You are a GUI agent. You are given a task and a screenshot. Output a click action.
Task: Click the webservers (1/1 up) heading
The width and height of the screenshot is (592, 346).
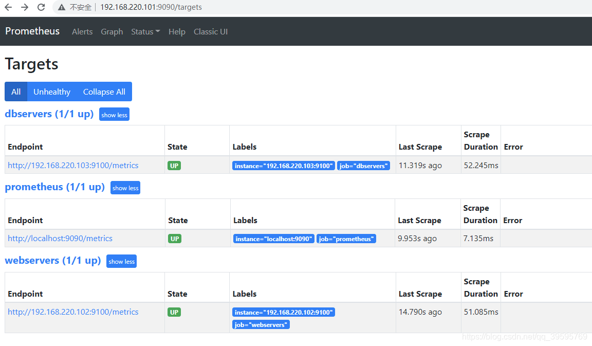pyautogui.click(x=53, y=260)
